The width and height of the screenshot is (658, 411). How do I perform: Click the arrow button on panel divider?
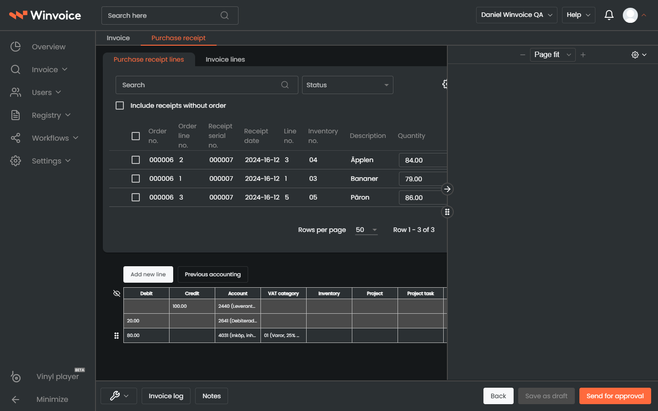click(447, 189)
